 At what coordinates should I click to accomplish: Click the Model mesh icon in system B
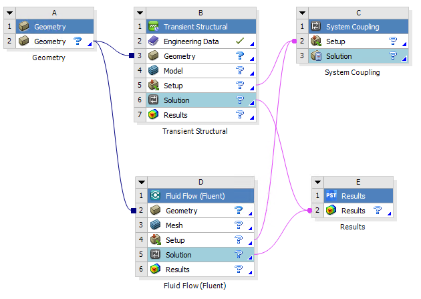[154, 70]
